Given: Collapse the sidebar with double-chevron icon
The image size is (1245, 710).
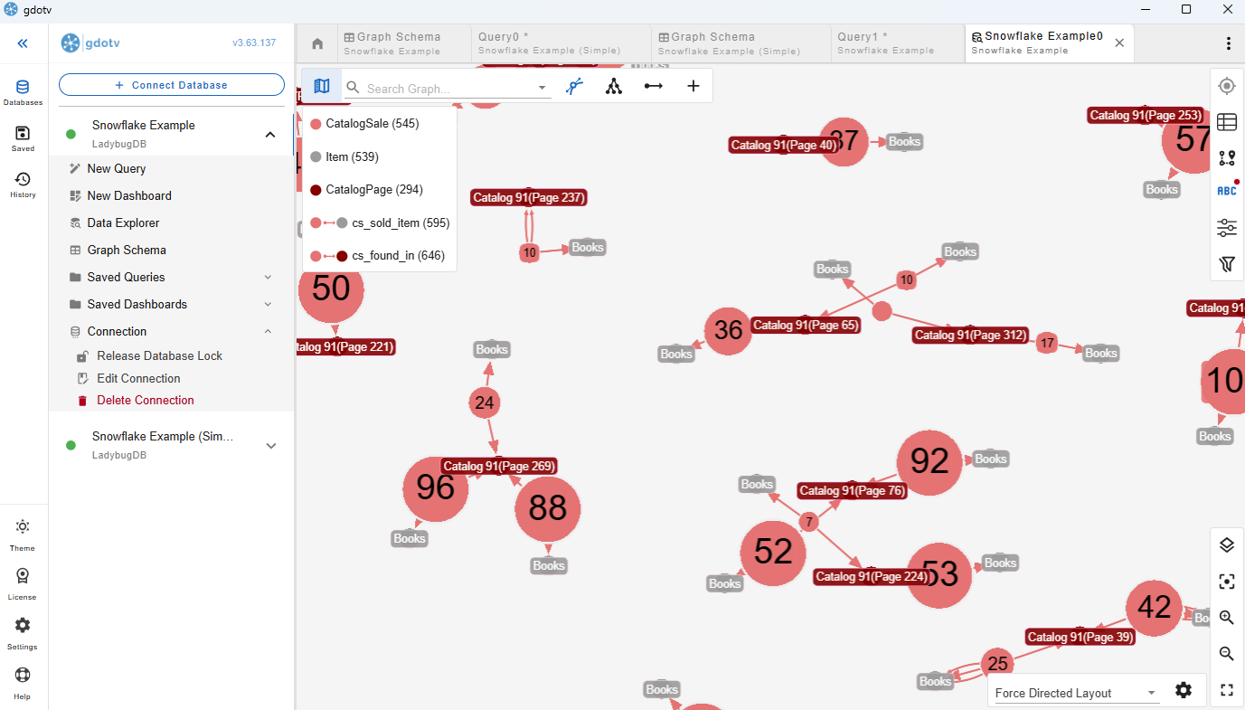Looking at the screenshot, I should [23, 43].
